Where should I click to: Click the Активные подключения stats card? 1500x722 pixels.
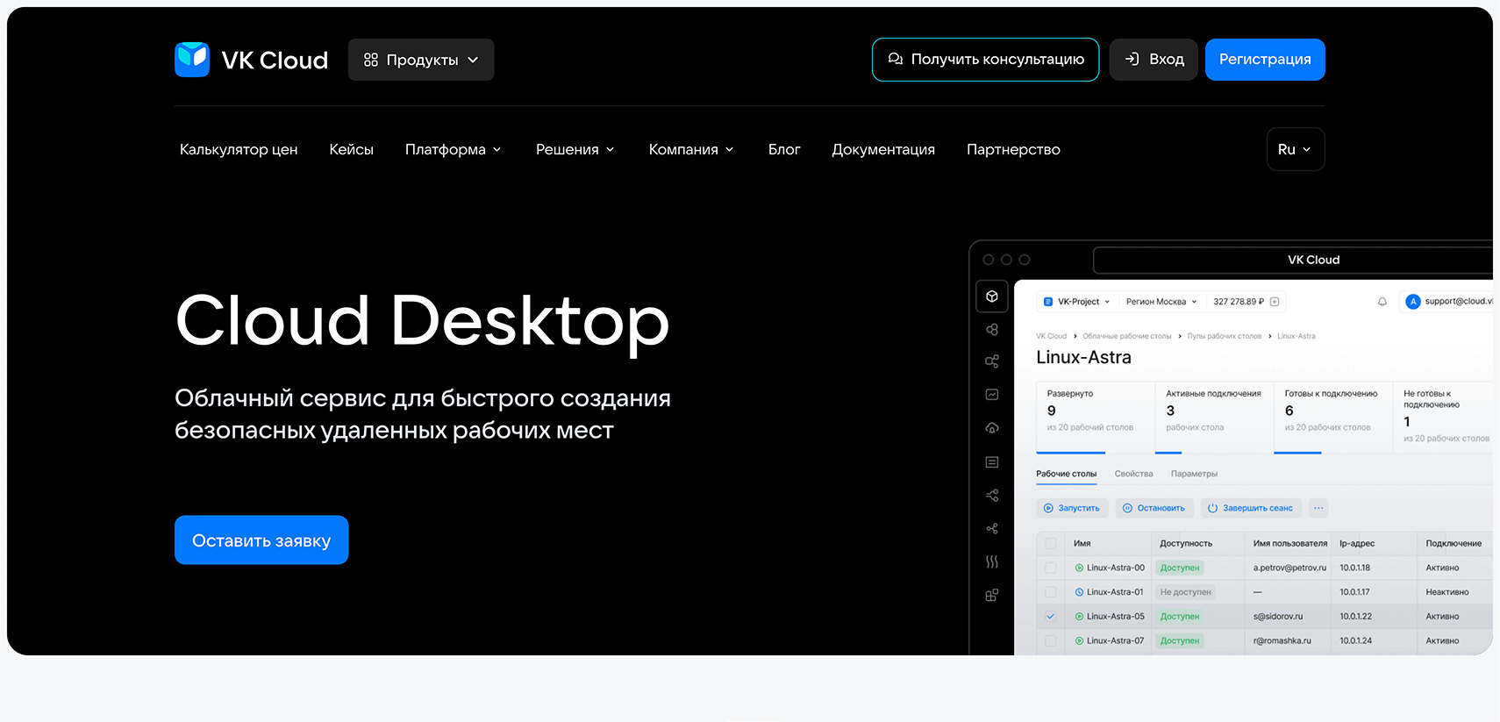click(1212, 417)
